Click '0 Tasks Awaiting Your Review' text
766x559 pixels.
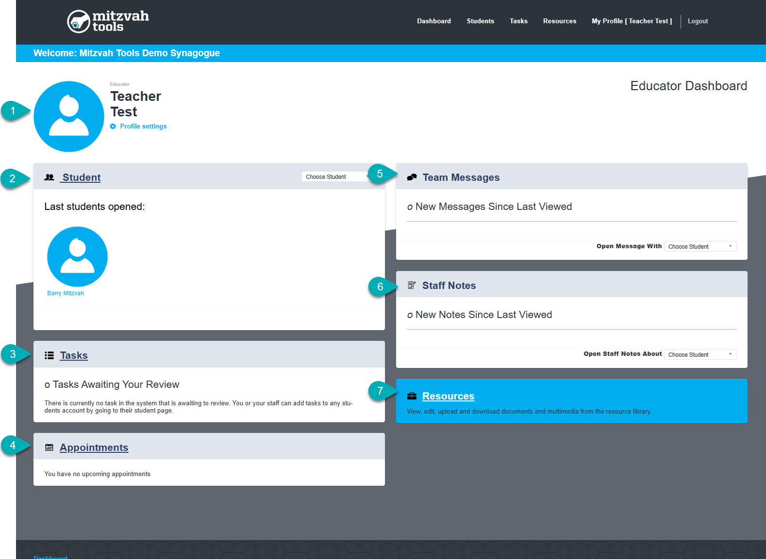point(112,384)
